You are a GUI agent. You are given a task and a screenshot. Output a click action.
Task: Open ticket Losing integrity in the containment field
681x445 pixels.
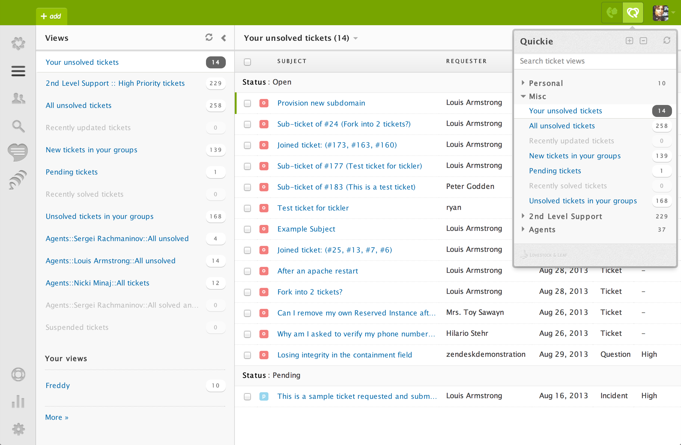pos(345,355)
